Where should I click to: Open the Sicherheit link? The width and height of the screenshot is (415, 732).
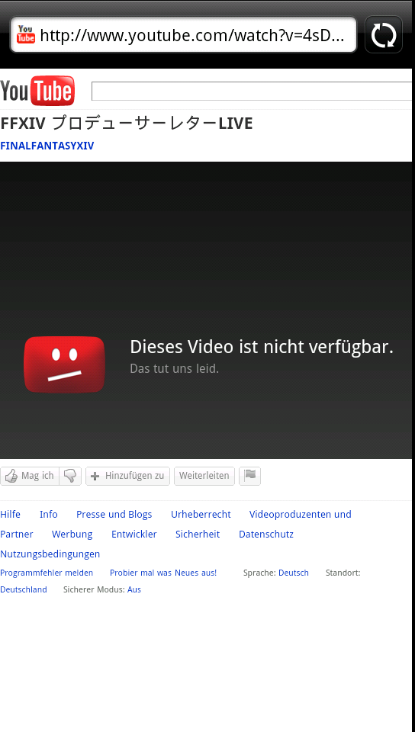pyautogui.click(x=198, y=534)
